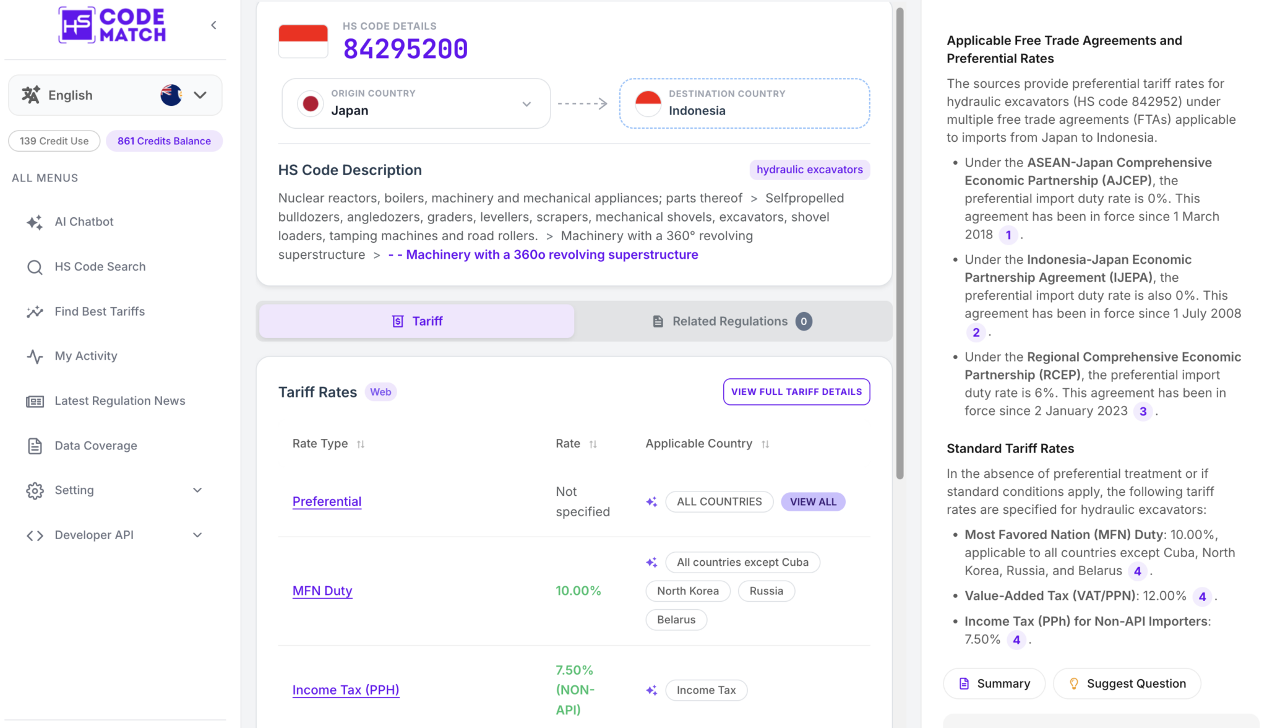Click the Developer API code brackets icon
The height and width of the screenshot is (728, 1267).
coord(35,535)
